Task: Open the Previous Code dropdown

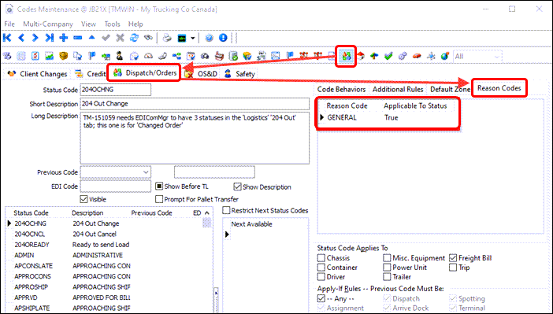Action: tap(146, 172)
